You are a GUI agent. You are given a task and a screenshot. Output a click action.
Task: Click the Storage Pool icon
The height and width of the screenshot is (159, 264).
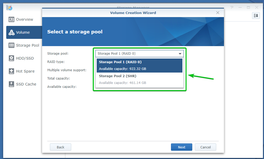[11, 45]
